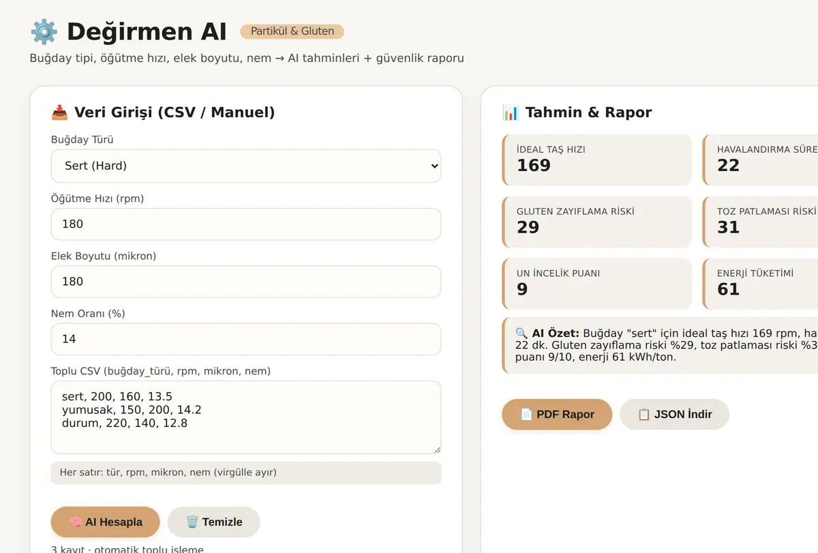This screenshot has width=818, height=553.
Task: Click the inbox icon beside Veri Girişi
Action: [59, 113]
